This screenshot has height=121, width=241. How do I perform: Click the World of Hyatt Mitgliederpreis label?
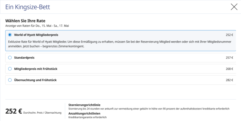click(36, 35)
